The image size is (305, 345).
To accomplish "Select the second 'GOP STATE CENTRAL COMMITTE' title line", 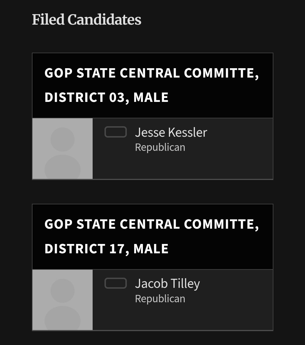I will [x=152, y=224].
